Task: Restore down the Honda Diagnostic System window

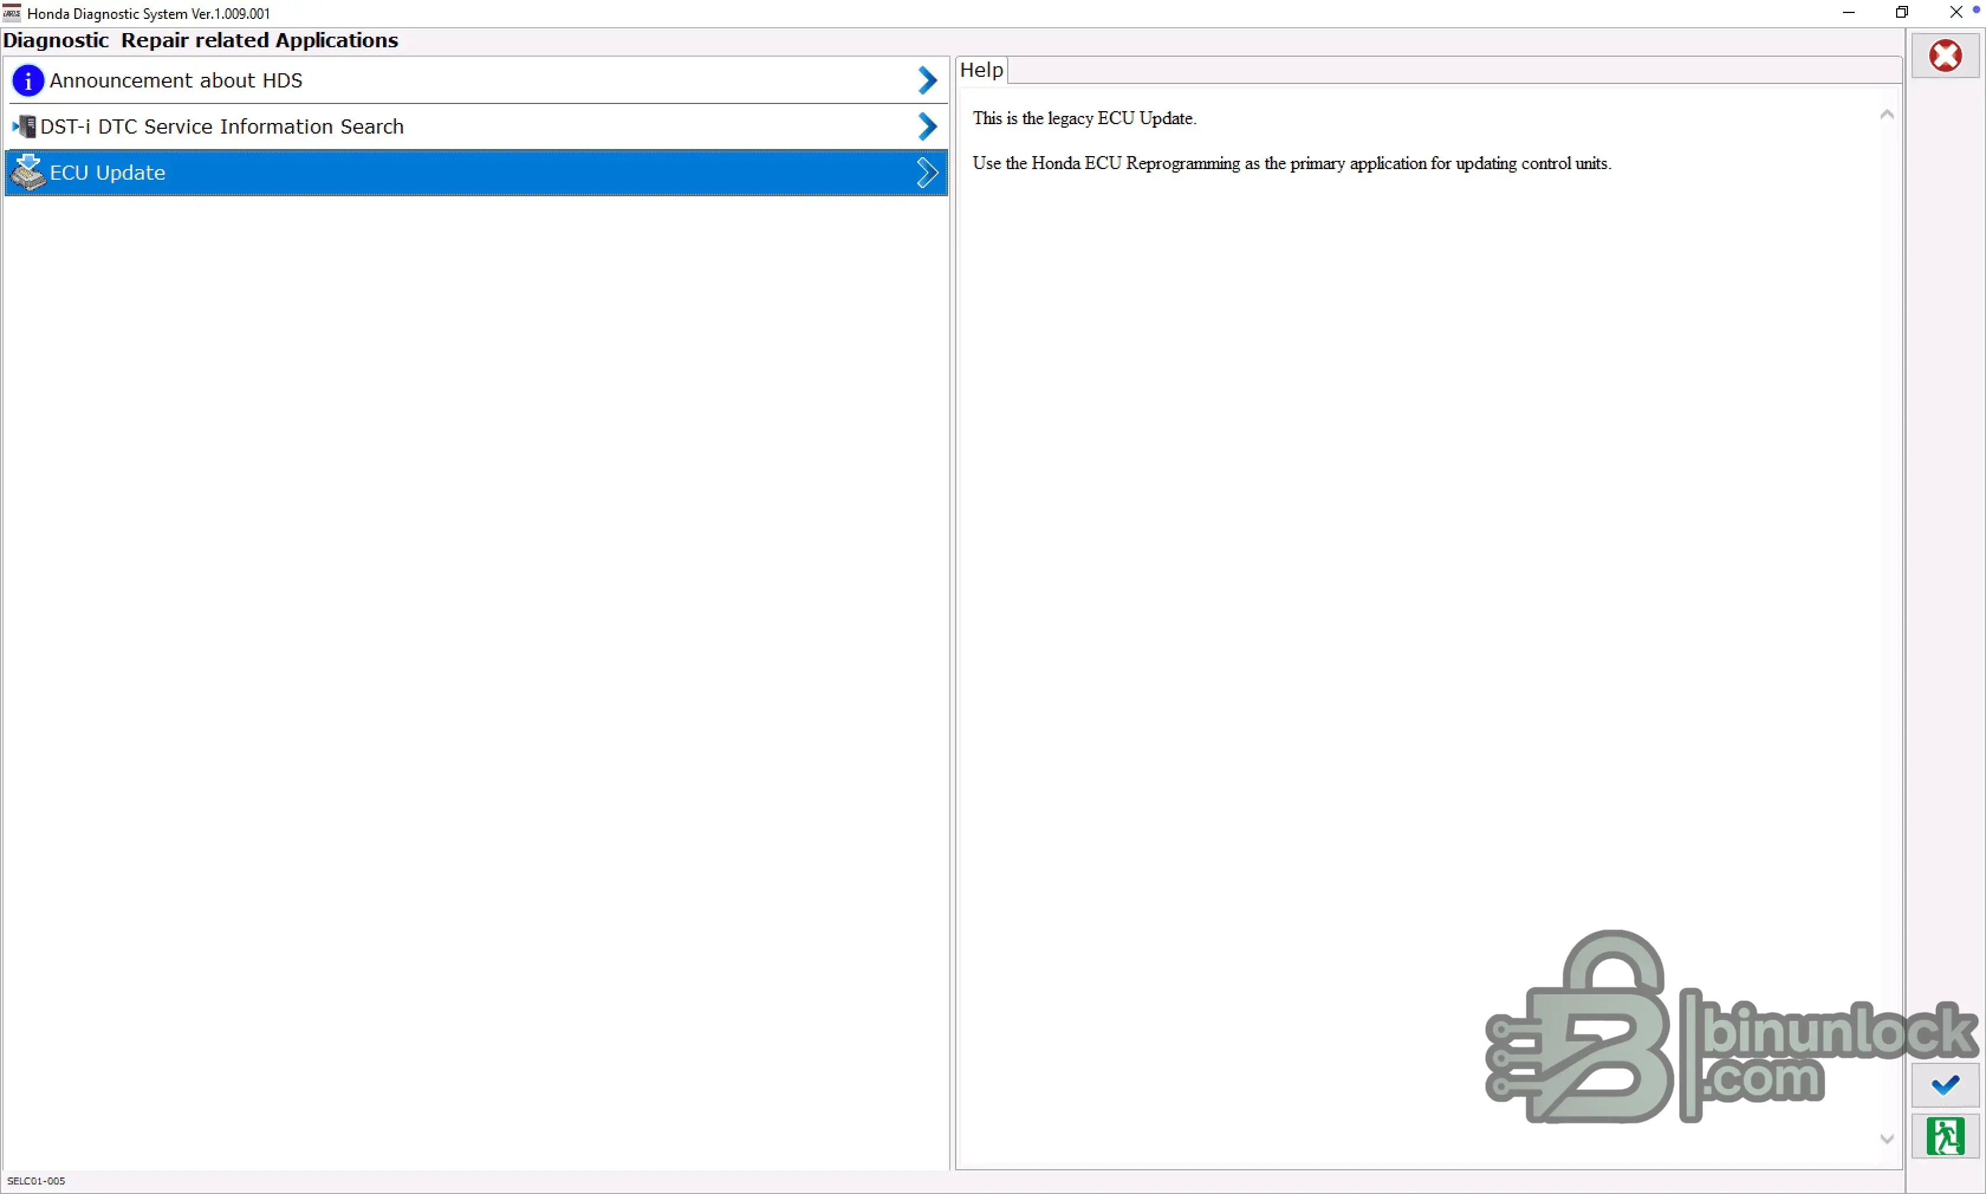Action: pyautogui.click(x=1901, y=13)
